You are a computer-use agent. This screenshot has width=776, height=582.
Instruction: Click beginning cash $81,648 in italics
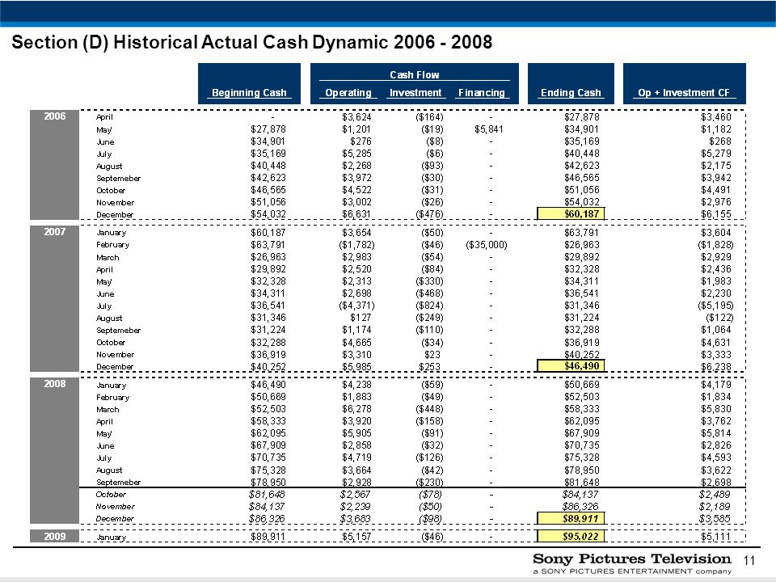267,494
